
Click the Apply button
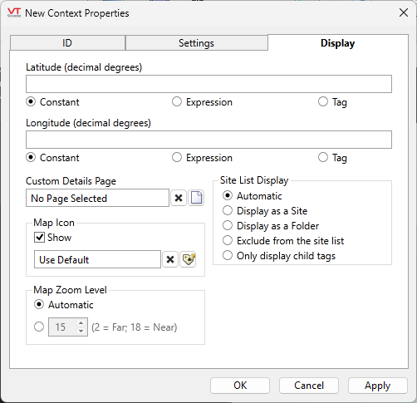click(377, 386)
